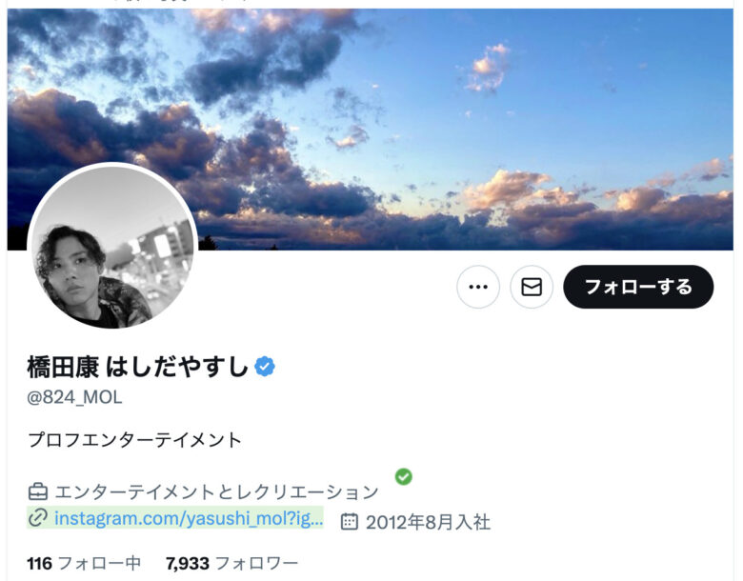Viewport: 743px width, 581px height.
Task: Click the エンターテイメントとレクリエーション category label
Action: pos(216,491)
